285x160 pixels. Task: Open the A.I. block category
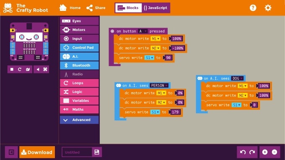coord(79,57)
